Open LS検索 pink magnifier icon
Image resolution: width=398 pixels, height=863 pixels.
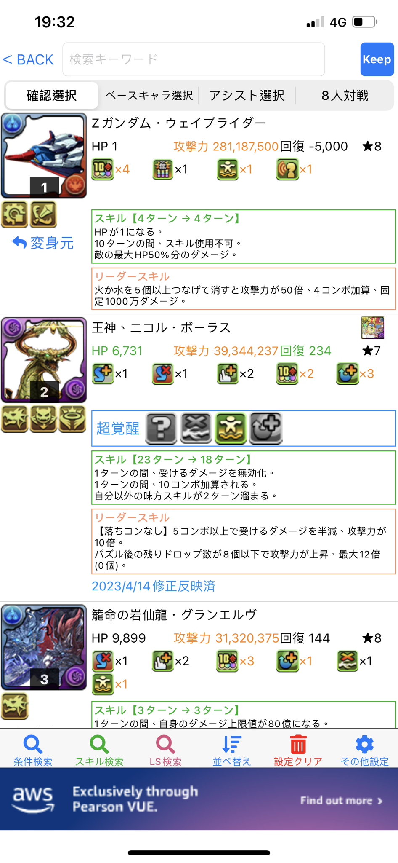click(x=165, y=745)
